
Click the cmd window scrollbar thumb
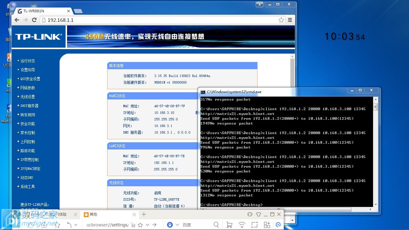click(375, 107)
